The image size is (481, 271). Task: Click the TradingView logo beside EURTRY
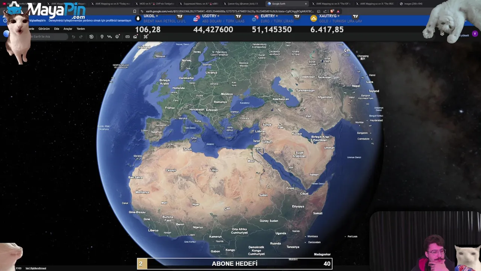pyautogui.click(x=297, y=16)
